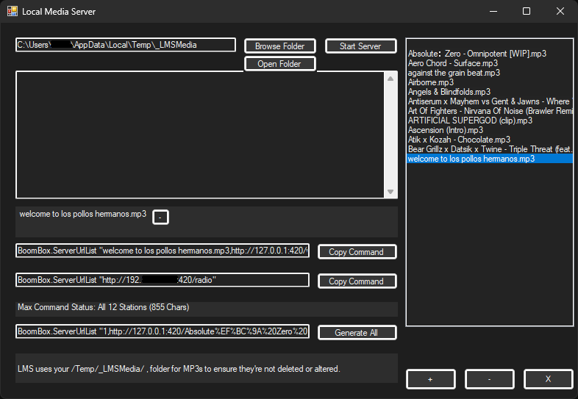Select Airborne.mp3 from the playlist
This screenshot has height=399, width=578.
pos(431,82)
